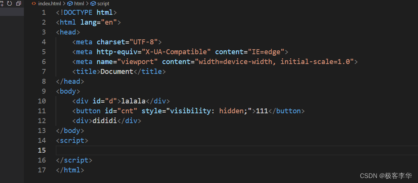The width and height of the screenshot is (418, 183).
Task: Click the New Folder icon
Action: [2, 3]
